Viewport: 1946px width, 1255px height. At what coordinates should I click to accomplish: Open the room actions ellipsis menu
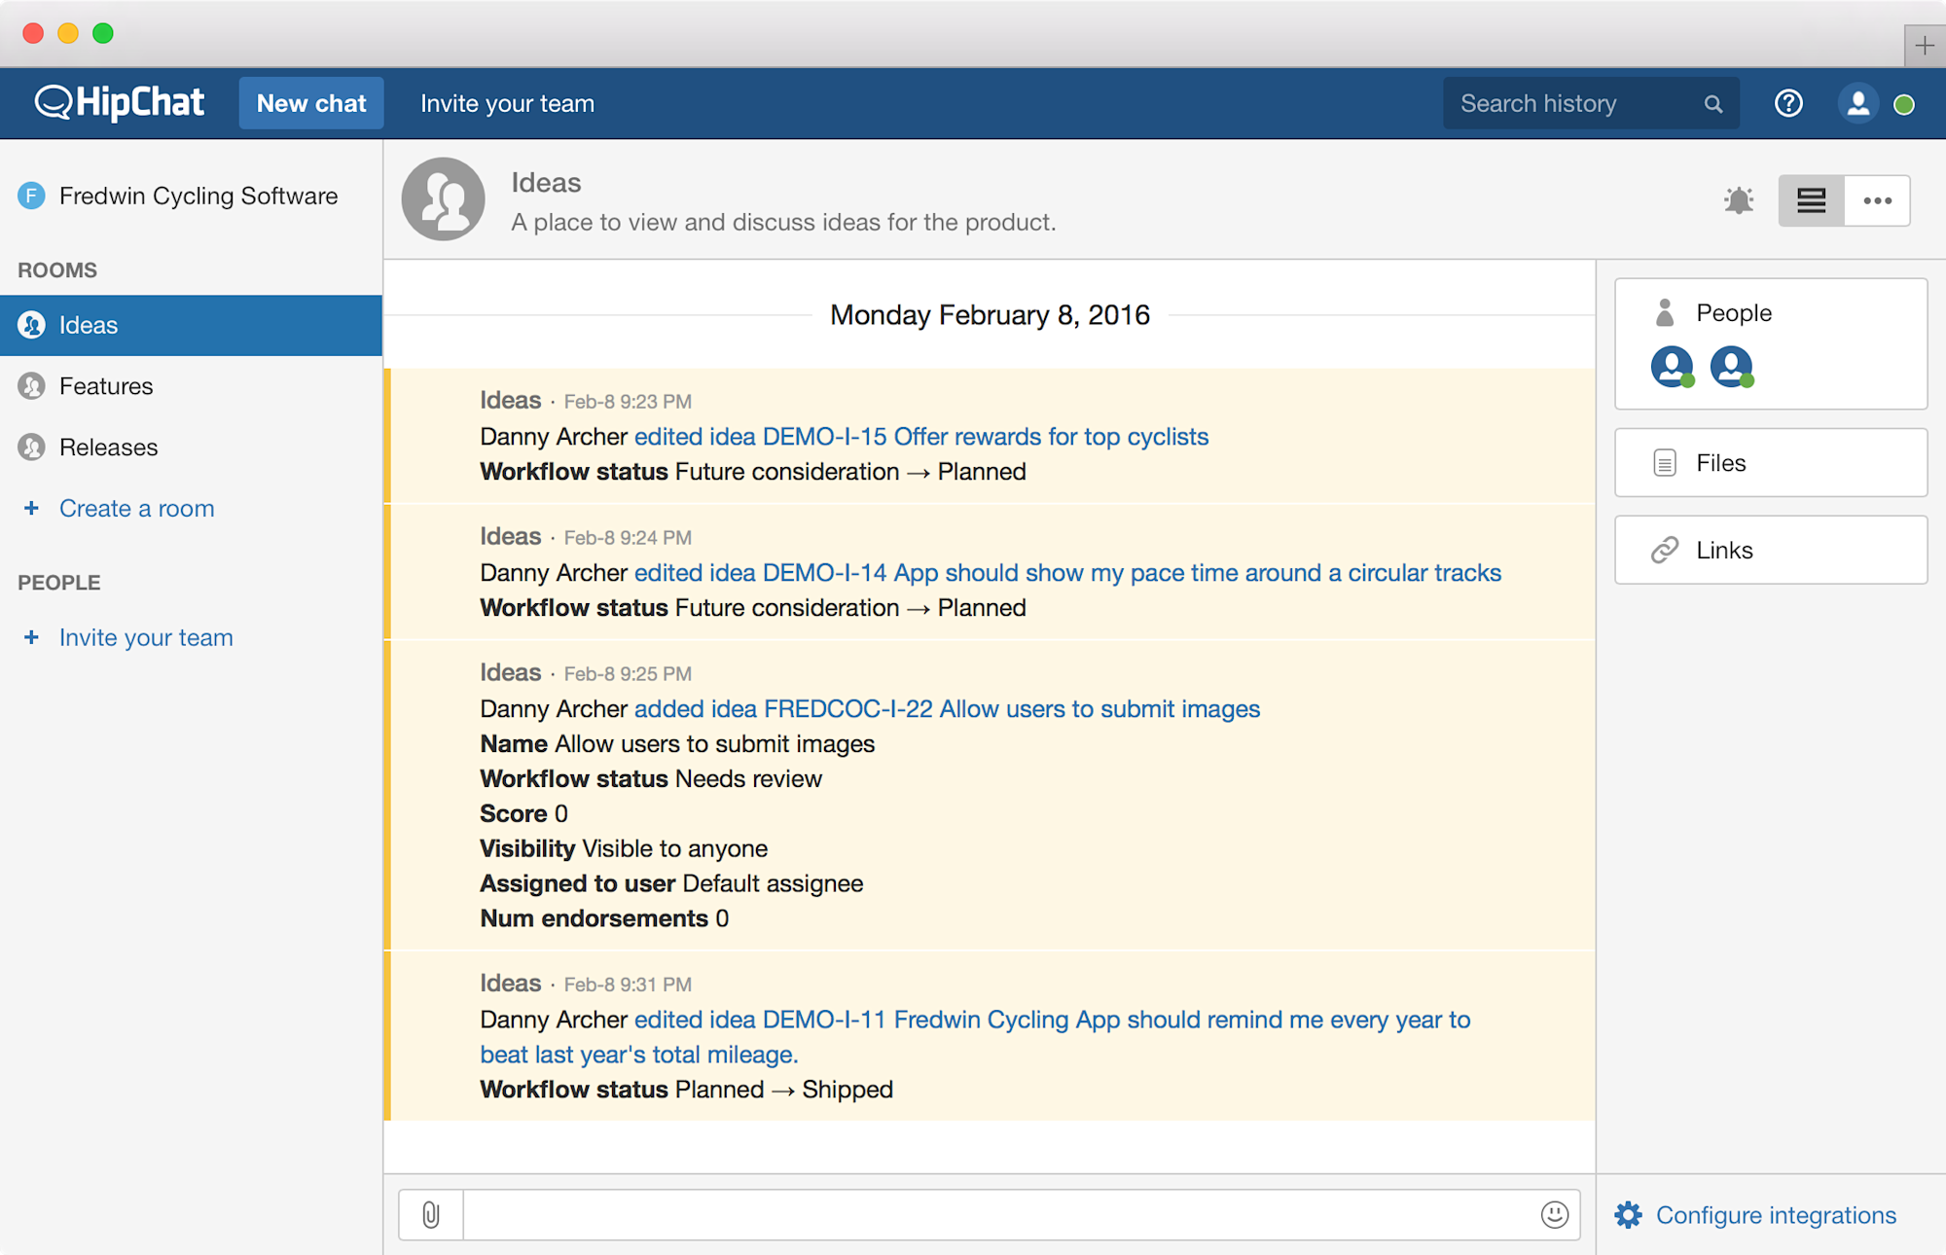(1877, 200)
